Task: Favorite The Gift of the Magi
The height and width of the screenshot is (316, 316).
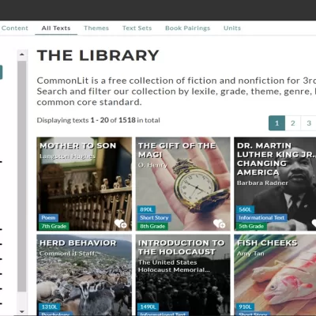Action: pos(219,224)
